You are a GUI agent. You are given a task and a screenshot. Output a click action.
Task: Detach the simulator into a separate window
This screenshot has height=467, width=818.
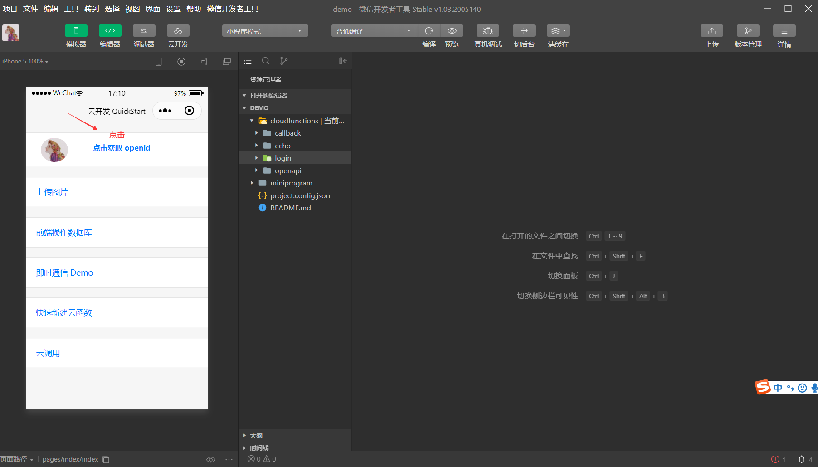point(227,62)
